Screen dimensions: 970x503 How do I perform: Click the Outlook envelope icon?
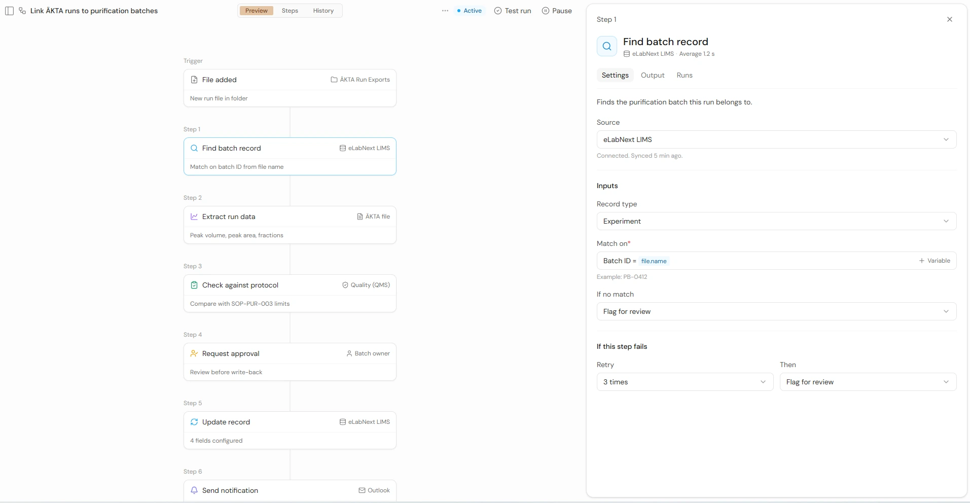point(362,490)
